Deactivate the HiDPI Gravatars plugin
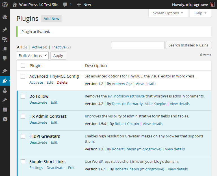The width and height of the screenshot is (217, 176). pos(38,142)
